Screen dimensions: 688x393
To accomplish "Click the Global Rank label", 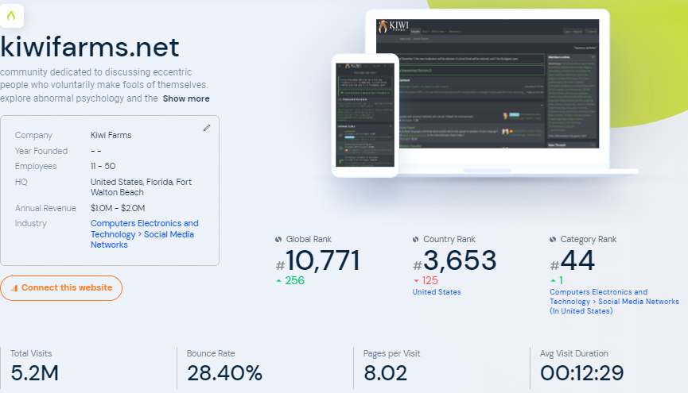I will (309, 239).
